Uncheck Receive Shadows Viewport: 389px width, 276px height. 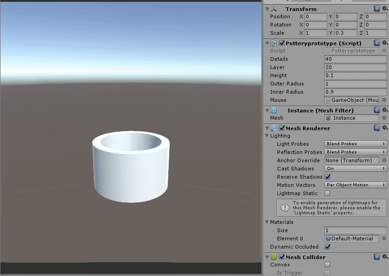327,177
